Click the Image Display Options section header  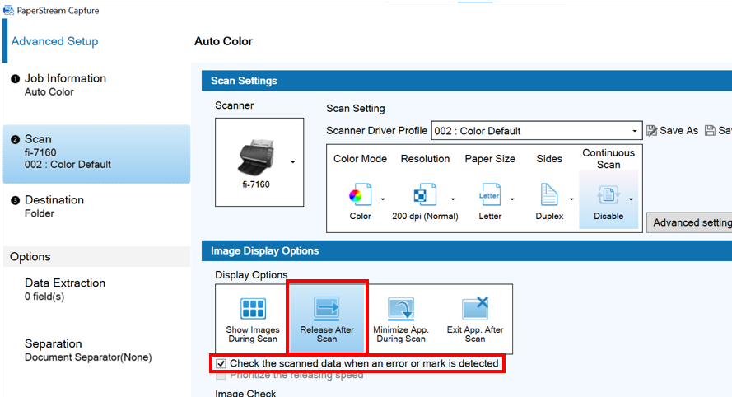(x=467, y=251)
